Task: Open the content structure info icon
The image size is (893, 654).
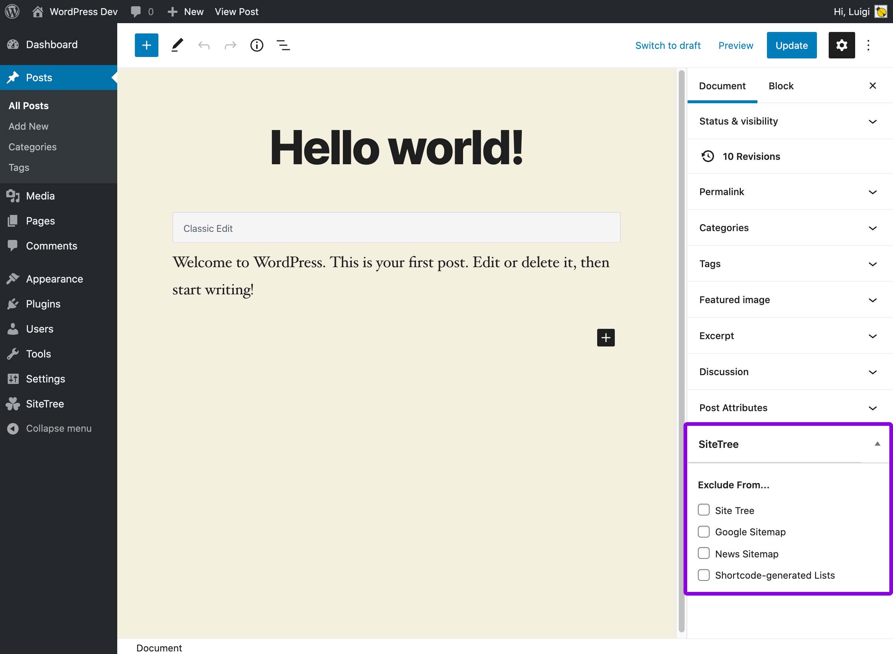Action: (x=257, y=45)
